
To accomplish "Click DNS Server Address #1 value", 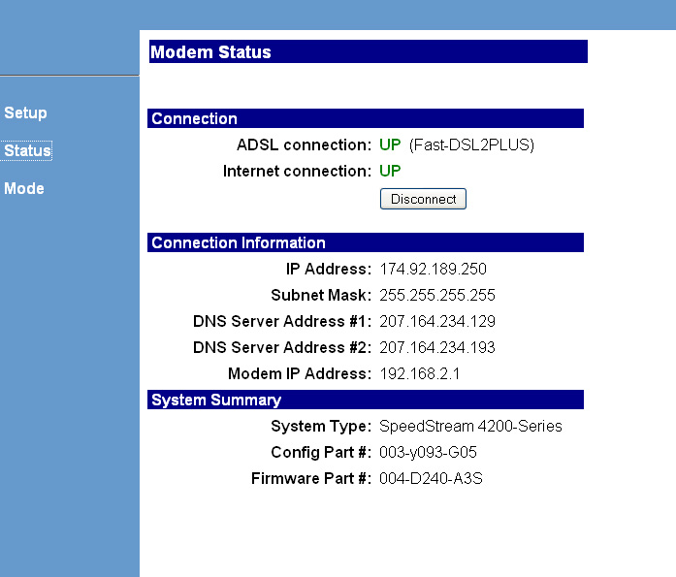I will point(437,321).
